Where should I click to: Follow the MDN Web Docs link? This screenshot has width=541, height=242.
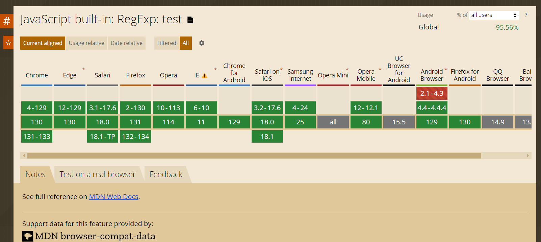pyautogui.click(x=114, y=197)
